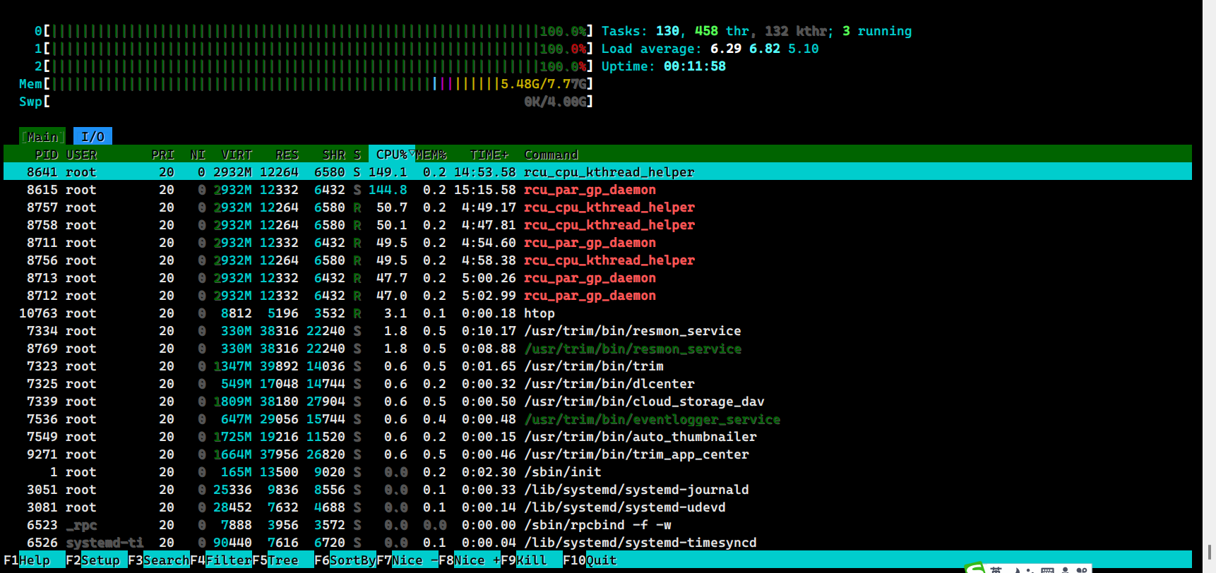Viewport: 1216px width, 573px height.
Task: Click the F8 Nice + button
Action: 470,560
